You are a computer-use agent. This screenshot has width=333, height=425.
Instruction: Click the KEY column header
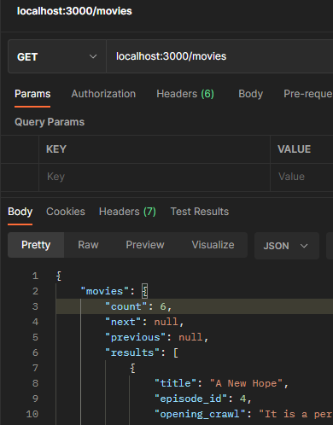[x=56, y=149]
